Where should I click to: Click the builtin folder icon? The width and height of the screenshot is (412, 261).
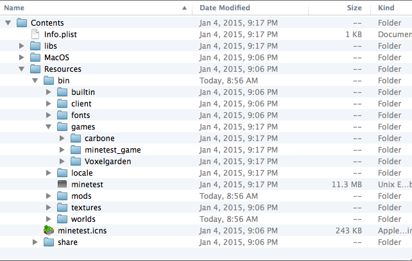(62, 92)
